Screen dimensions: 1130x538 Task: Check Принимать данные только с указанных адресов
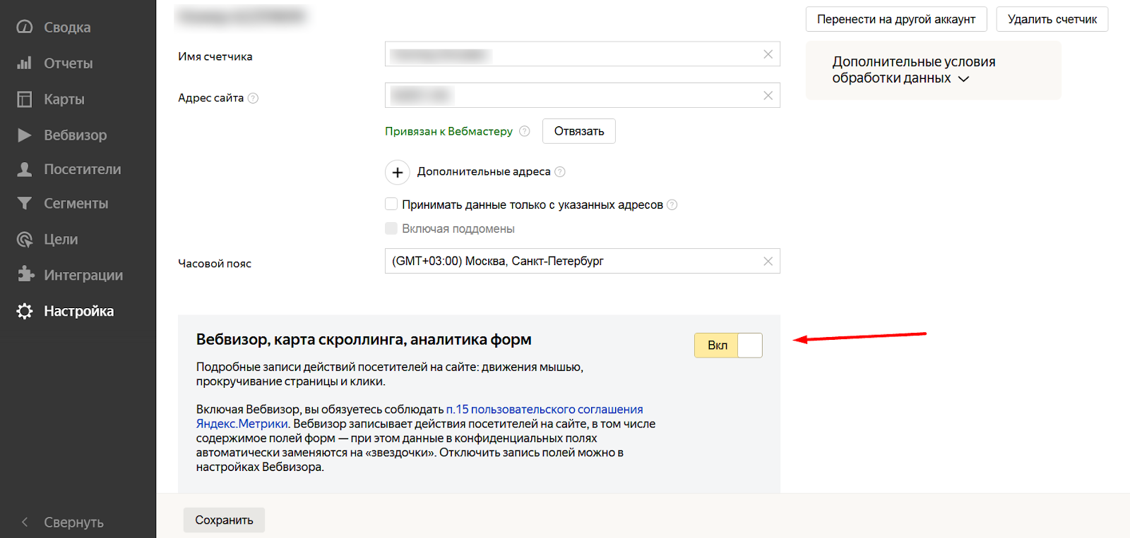click(x=391, y=204)
